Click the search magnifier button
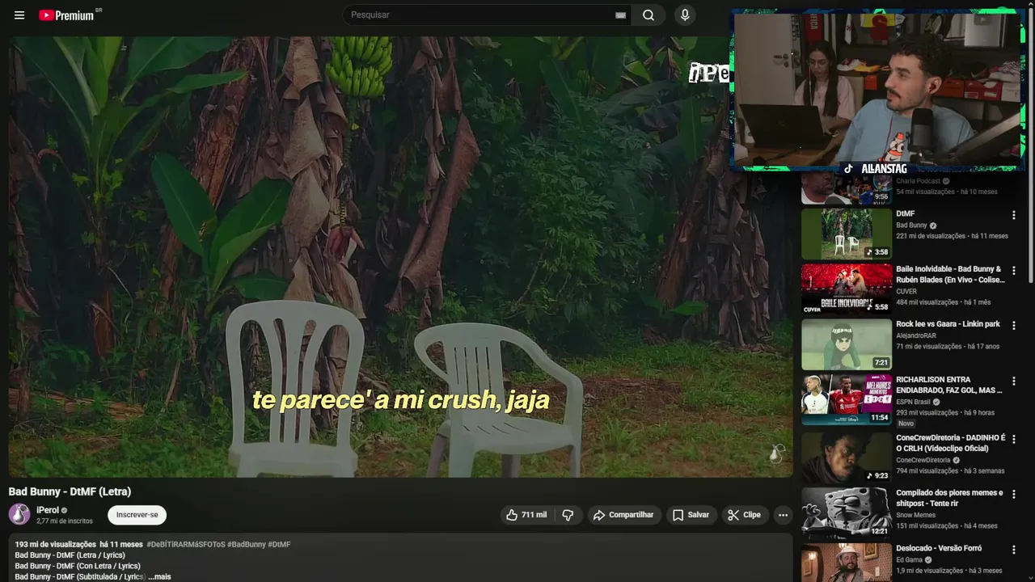Viewport: 1035px width, 582px height. 648,15
